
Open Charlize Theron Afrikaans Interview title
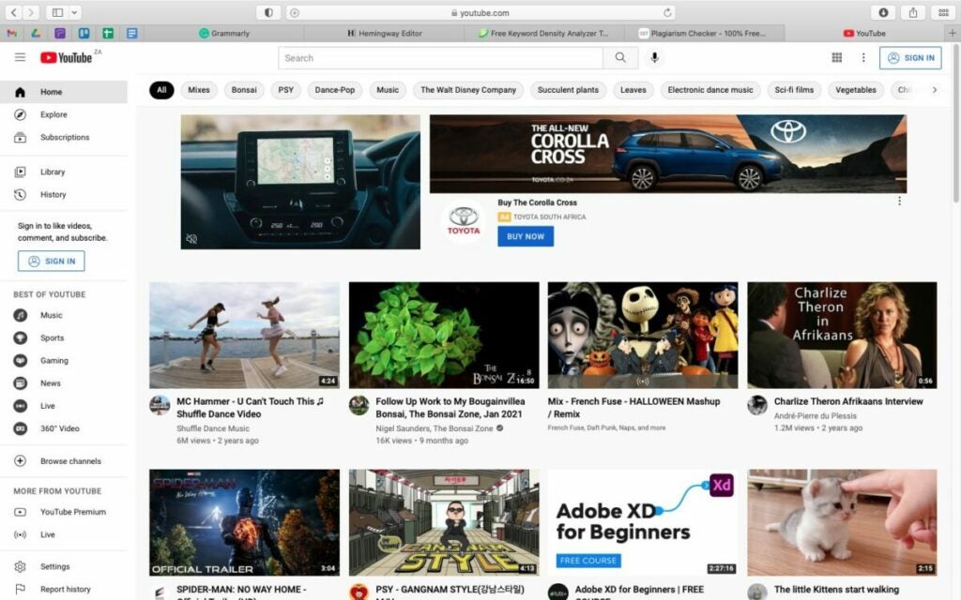click(848, 401)
